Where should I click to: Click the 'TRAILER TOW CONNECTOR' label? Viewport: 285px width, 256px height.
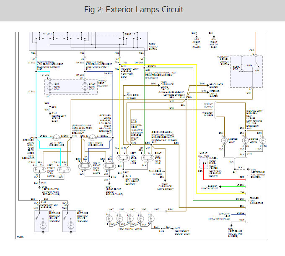256,201
